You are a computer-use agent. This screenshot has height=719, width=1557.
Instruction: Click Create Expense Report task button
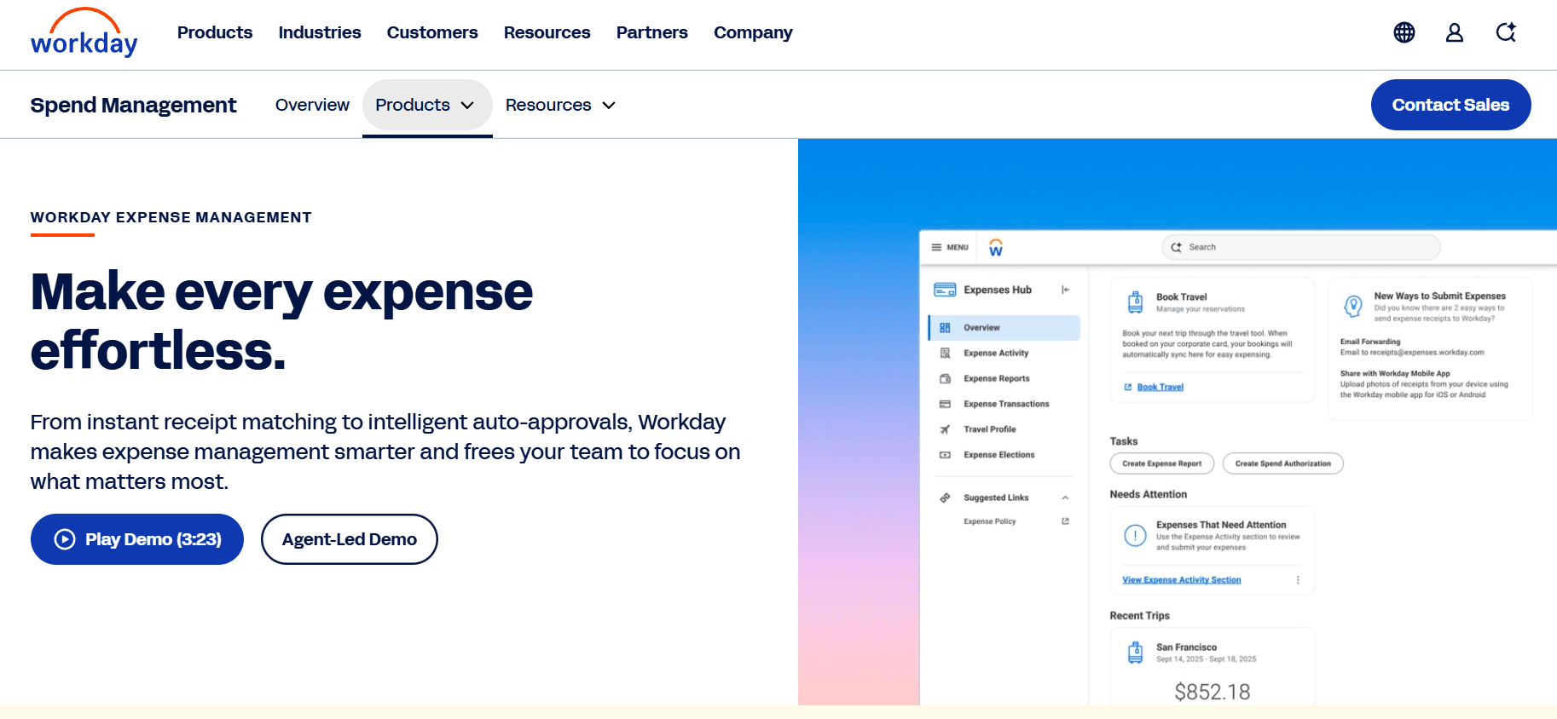(1162, 463)
